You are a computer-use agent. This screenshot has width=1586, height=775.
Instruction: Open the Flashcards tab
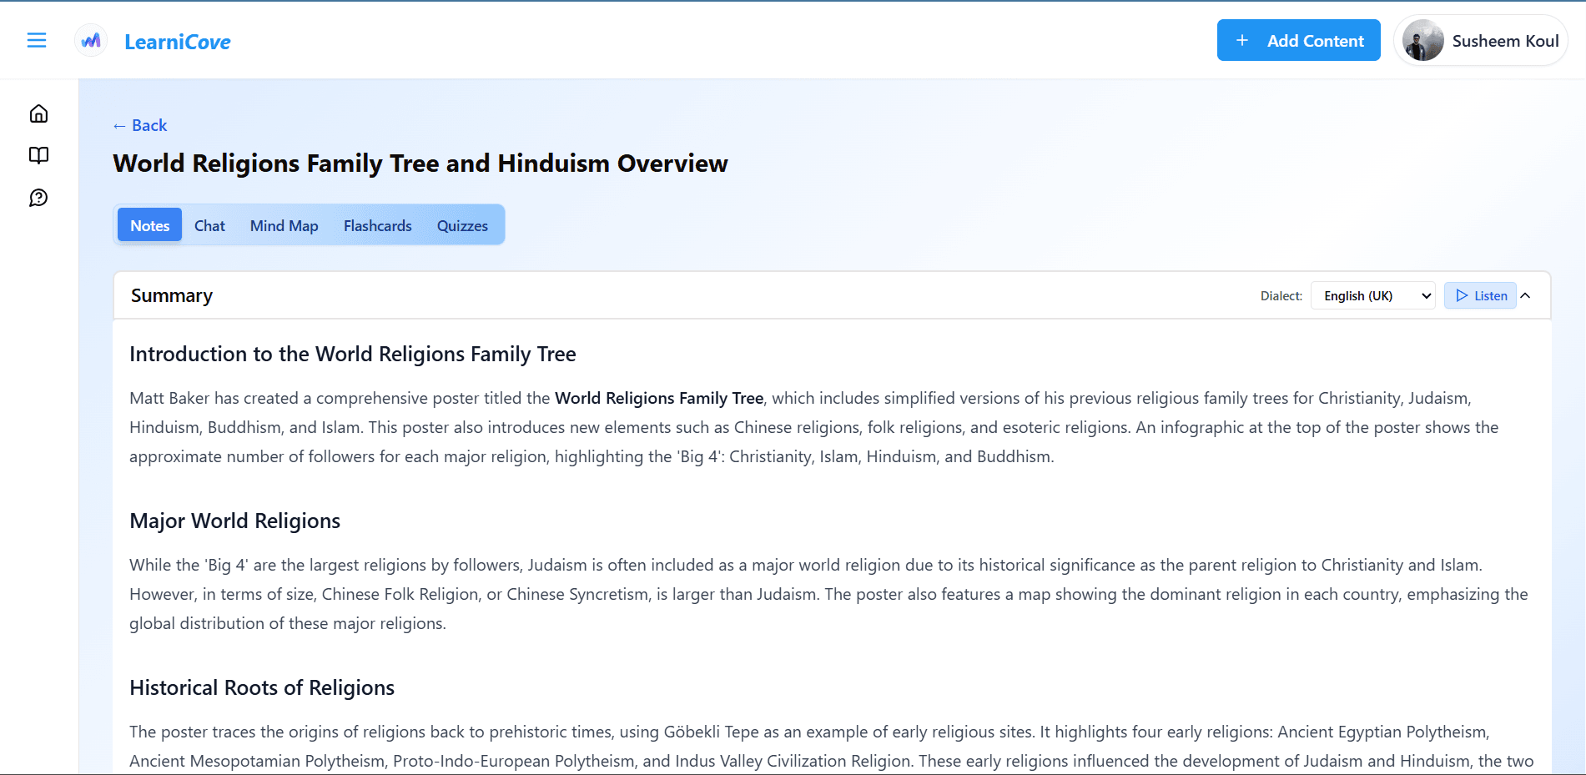(377, 225)
